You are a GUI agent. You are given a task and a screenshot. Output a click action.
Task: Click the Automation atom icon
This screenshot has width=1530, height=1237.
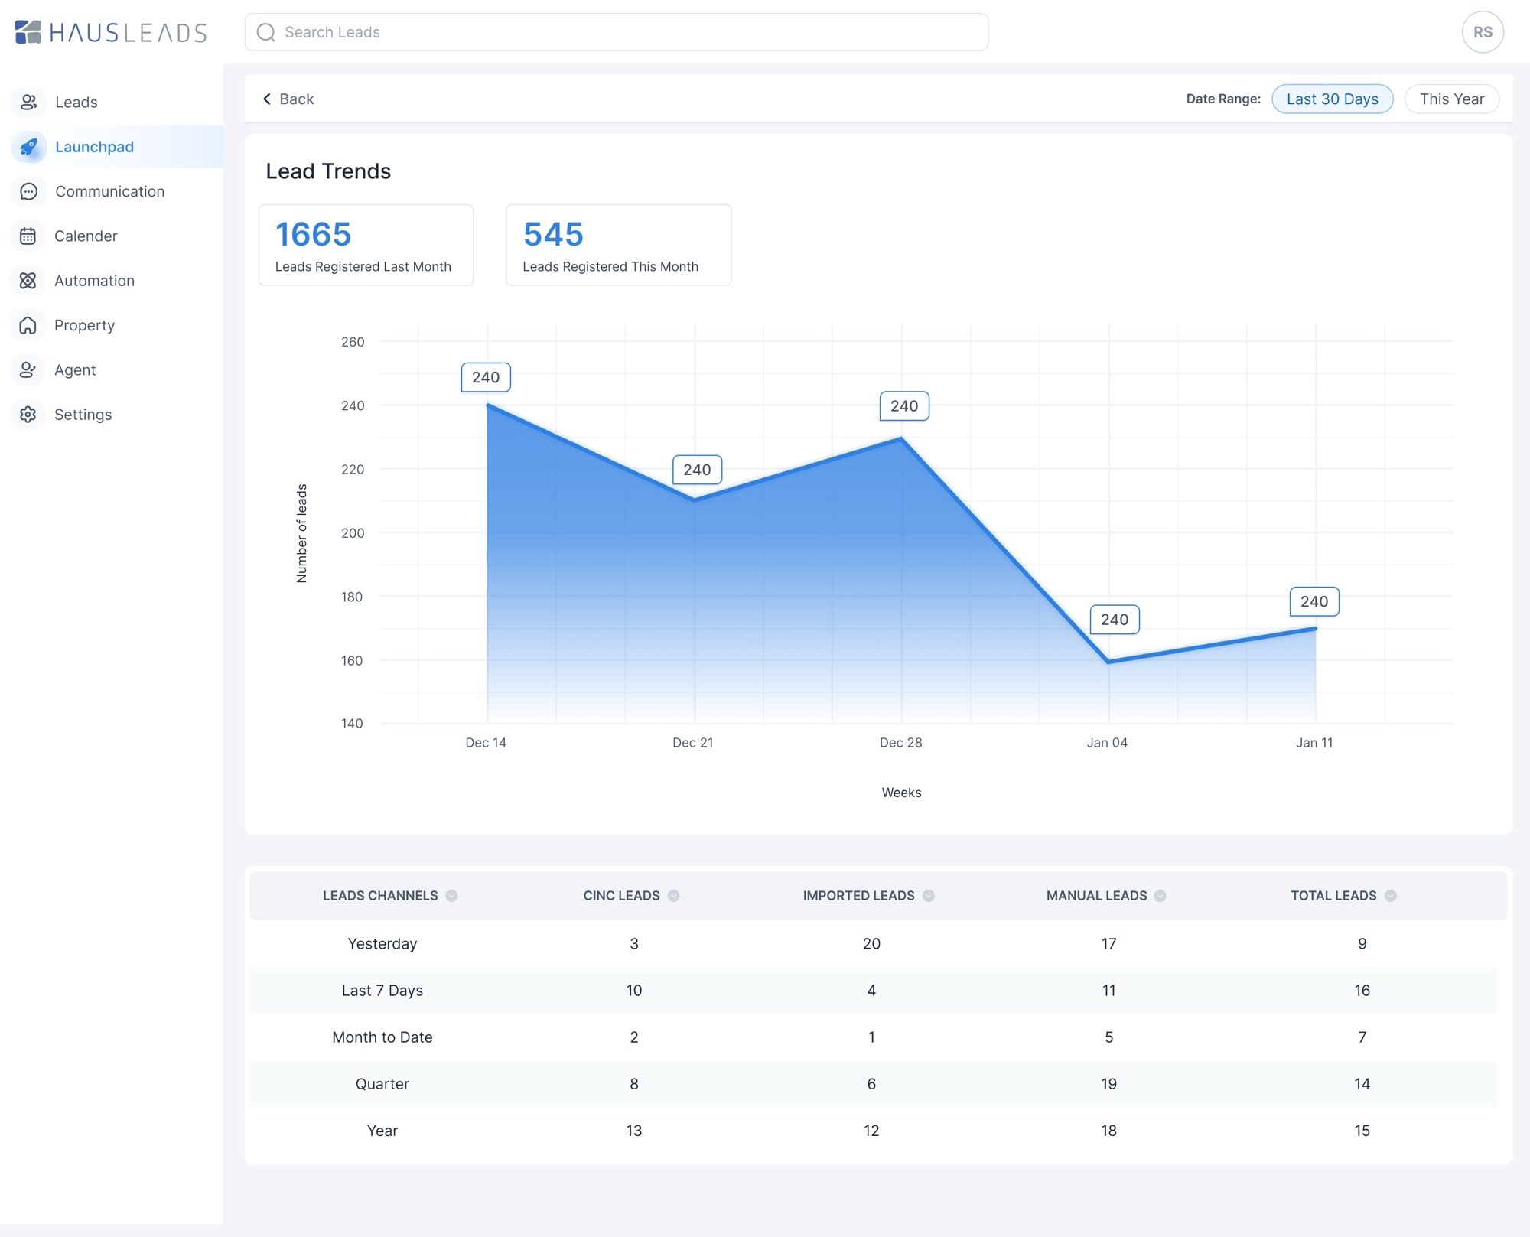[x=28, y=281]
